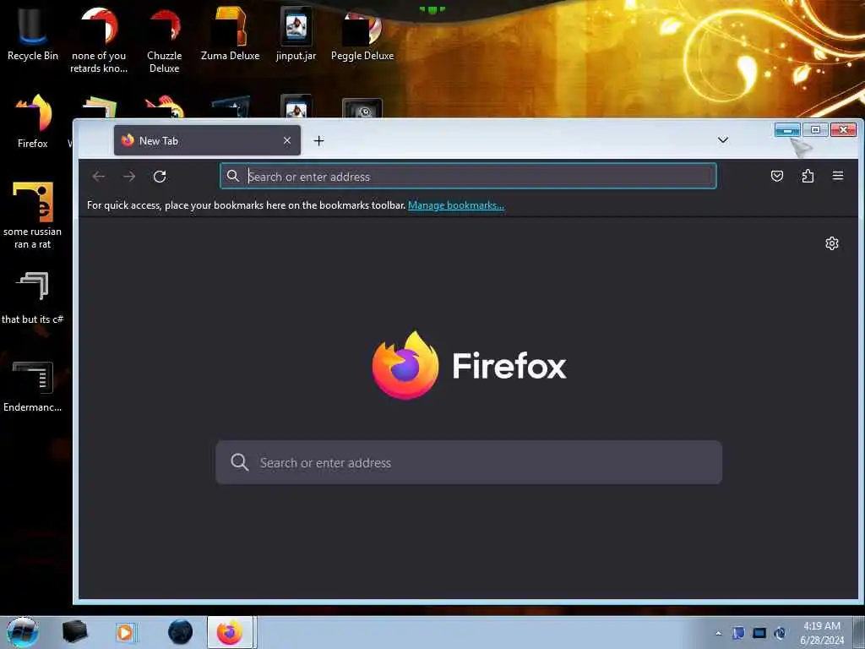
Task: Select the 'some russian ran a rat' desktop icon
Action: (x=33, y=215)
